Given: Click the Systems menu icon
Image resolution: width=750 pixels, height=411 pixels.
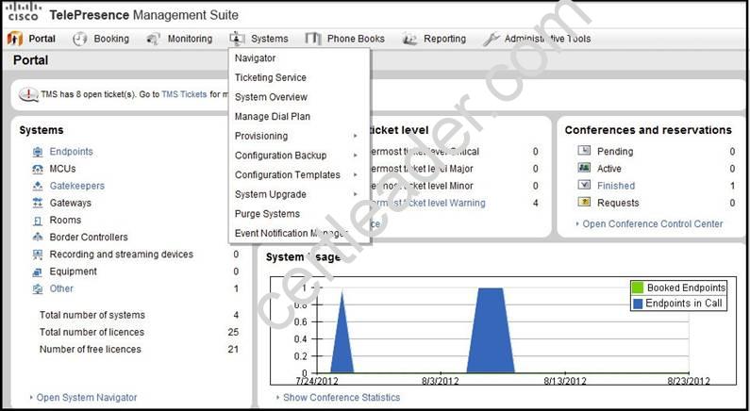Looking at the screenshot, I should pyautogui.click(x=237, y=39).
